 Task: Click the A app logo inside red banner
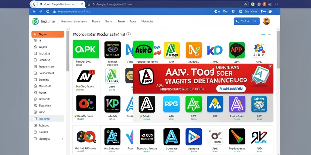pos(146,76)
